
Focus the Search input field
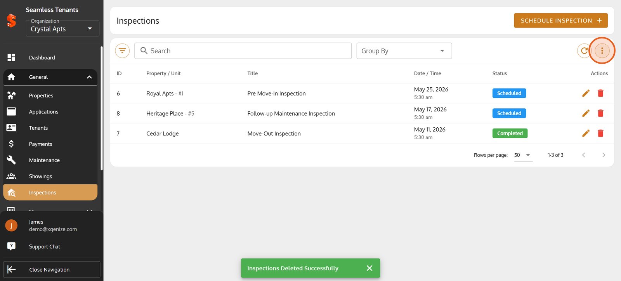pos(243,51)
